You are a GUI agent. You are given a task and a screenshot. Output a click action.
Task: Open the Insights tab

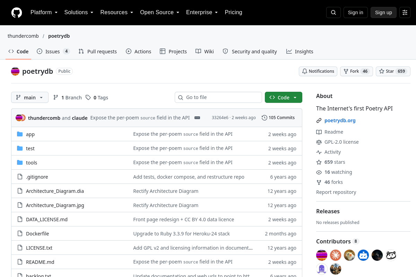300,52
